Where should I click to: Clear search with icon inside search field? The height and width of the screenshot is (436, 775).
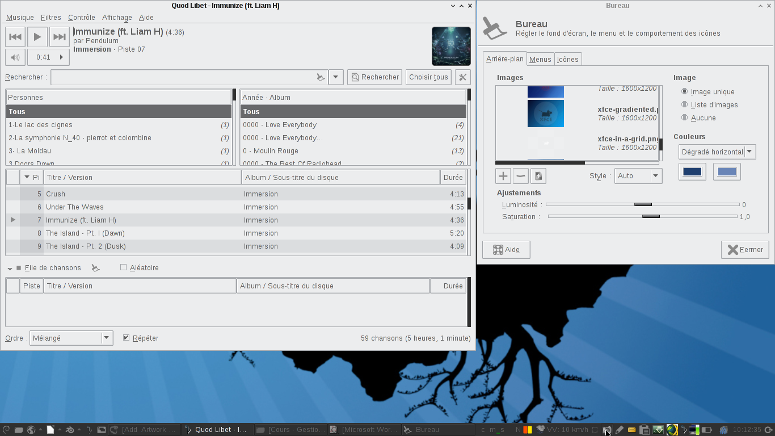coord(321,77)
